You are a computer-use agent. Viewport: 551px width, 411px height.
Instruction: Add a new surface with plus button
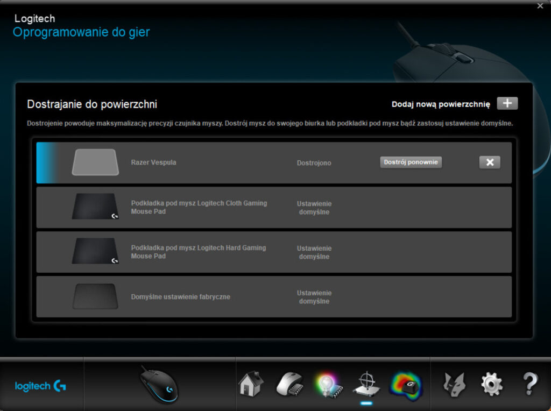pyautogui.click(x=507, y=104)
